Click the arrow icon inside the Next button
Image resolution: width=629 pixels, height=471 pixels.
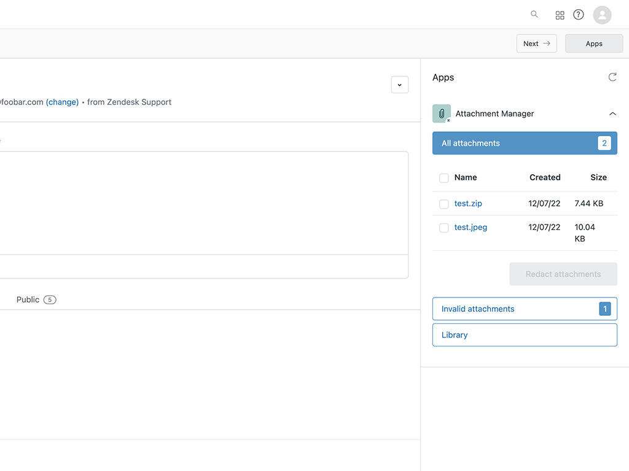pyautogui.click(x=546, y=43)
